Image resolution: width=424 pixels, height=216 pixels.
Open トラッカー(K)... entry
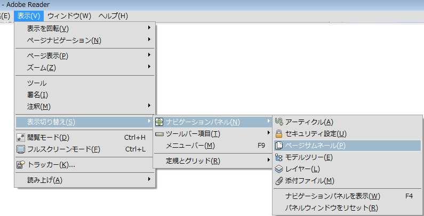[x=85, y=165]
